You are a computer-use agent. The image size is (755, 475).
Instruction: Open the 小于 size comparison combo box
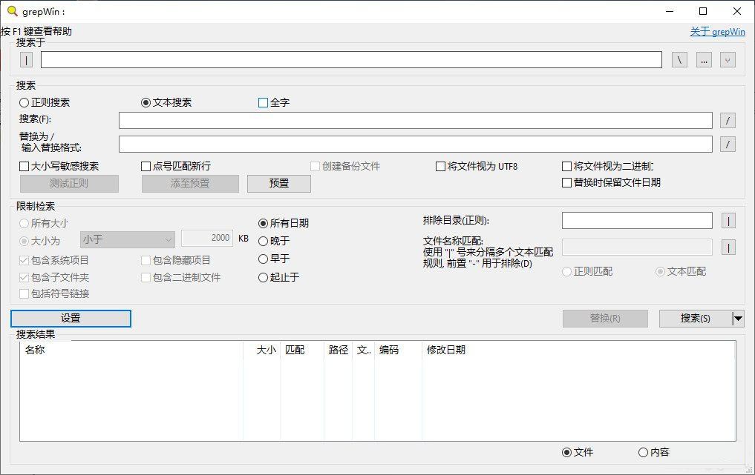coord(127,239)
